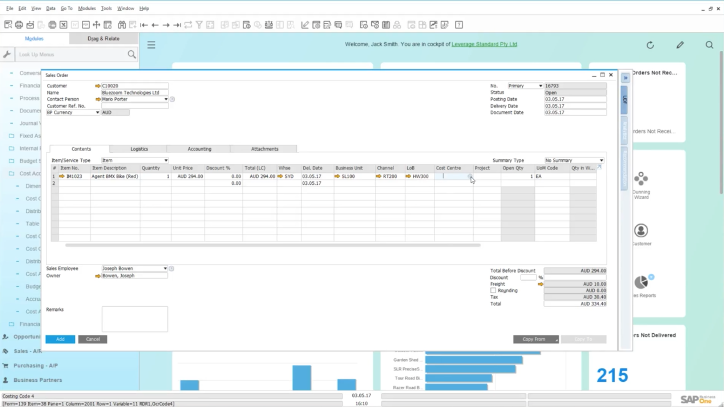The image size is (724, 407).
Task: Click the Customer Ref. No. field
Action: (x=135, y=106)
